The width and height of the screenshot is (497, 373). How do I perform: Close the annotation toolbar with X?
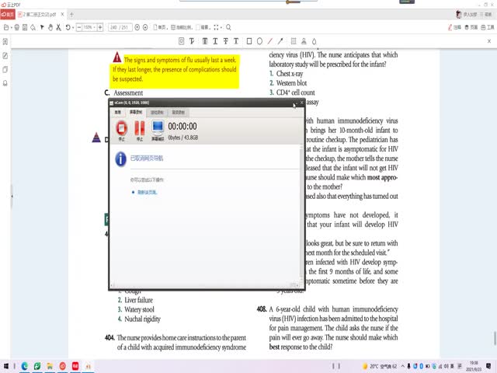point(489,41)
